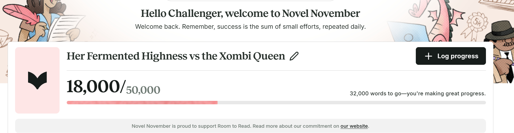Click the pink dragon illustration
The image size is (514, 133).
click(x=439, y=18)
